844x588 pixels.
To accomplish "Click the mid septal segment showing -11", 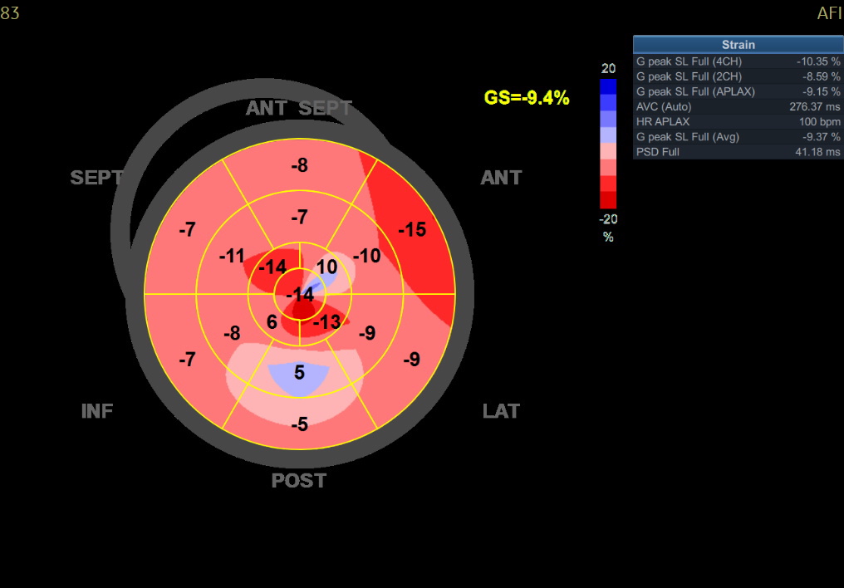I will (232, 256).
